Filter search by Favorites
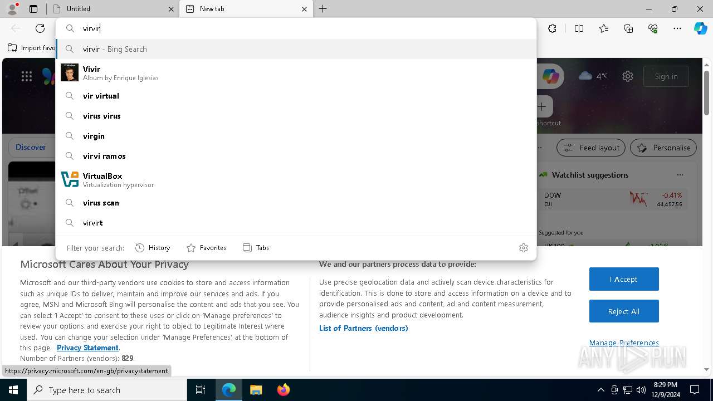 pyautogui.click(x=206, y=248)
